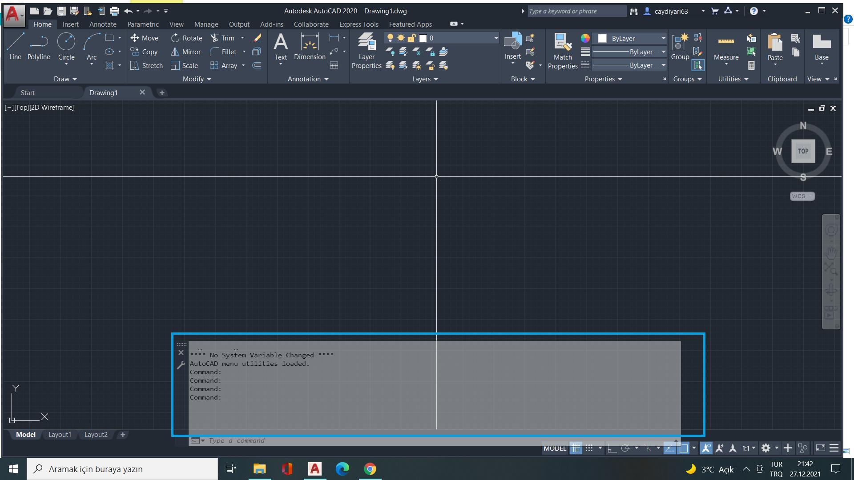854x480 pixels.
Task: Activate the Copy command
Action: point(144,52)
